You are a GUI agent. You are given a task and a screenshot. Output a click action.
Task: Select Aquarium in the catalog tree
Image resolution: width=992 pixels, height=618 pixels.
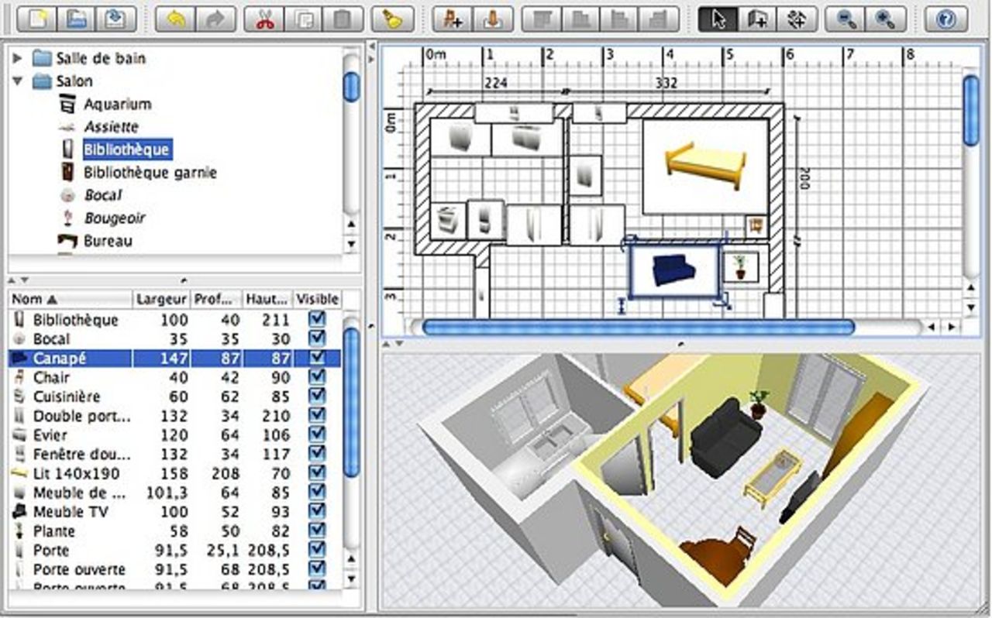(x=117, y=104)
